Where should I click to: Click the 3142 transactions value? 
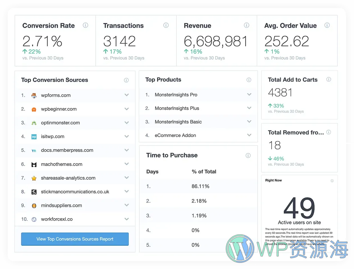point(119,41)
